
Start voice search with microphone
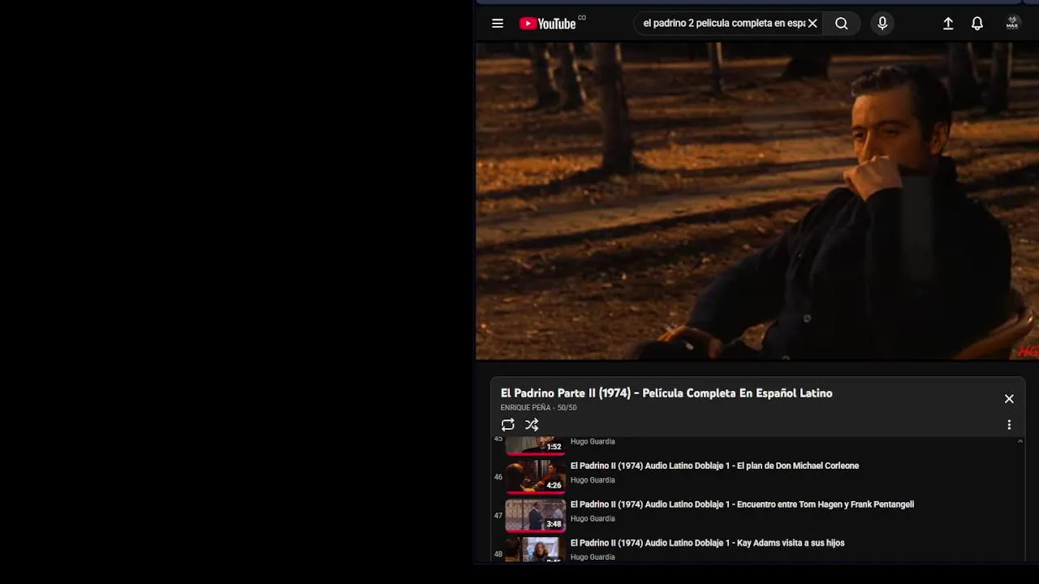[882, 24]
